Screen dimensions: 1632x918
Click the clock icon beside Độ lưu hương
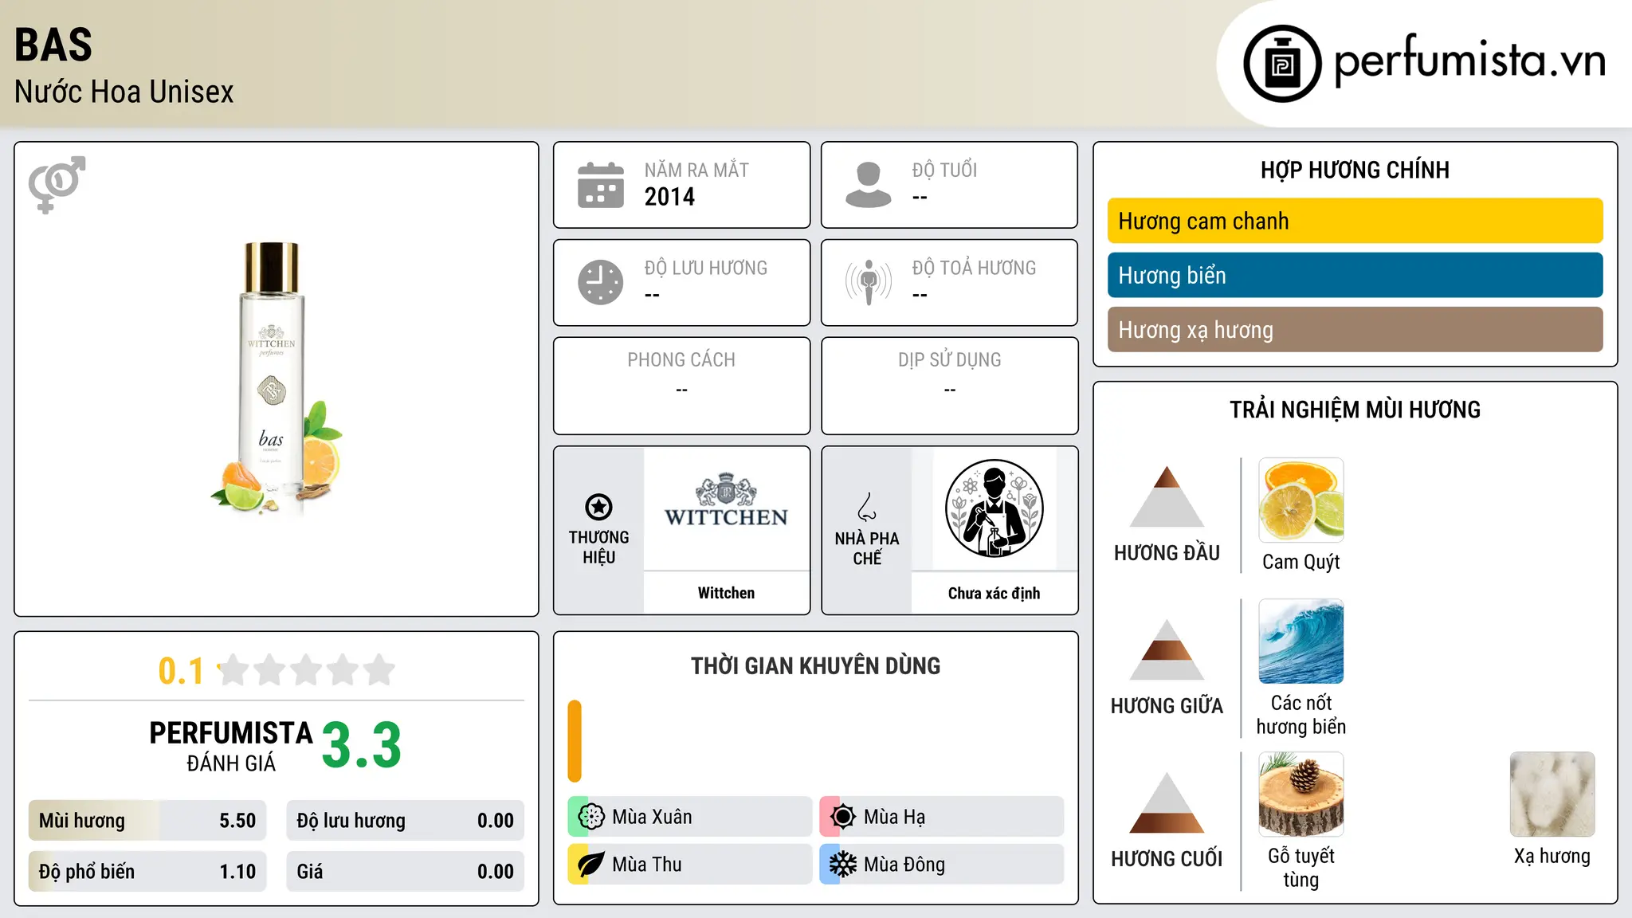click(x=601, y=282)
